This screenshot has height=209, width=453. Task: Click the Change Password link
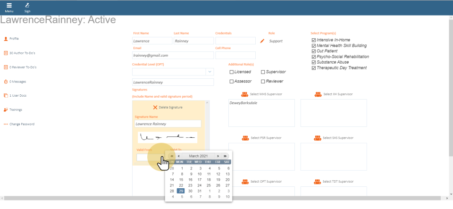[x=22, y=124]
